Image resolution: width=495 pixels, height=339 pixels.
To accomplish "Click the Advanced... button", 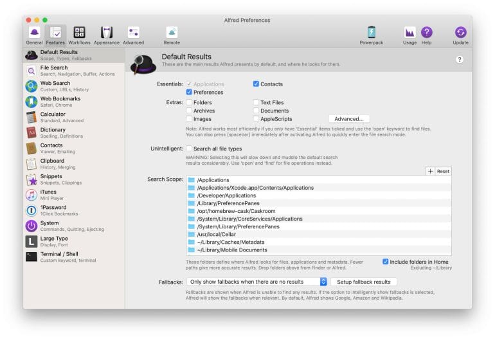I will pyautogui.click(x=349, y=119).
